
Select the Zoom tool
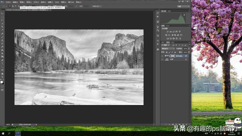pos(2,77)
